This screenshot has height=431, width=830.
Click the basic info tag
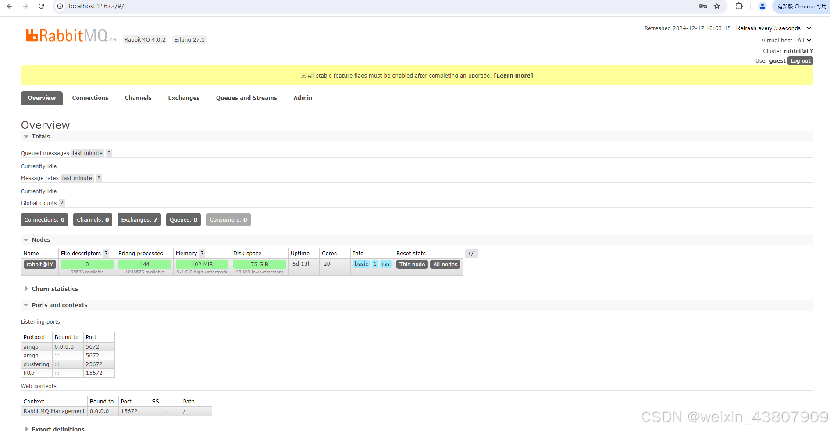(361, 264)
